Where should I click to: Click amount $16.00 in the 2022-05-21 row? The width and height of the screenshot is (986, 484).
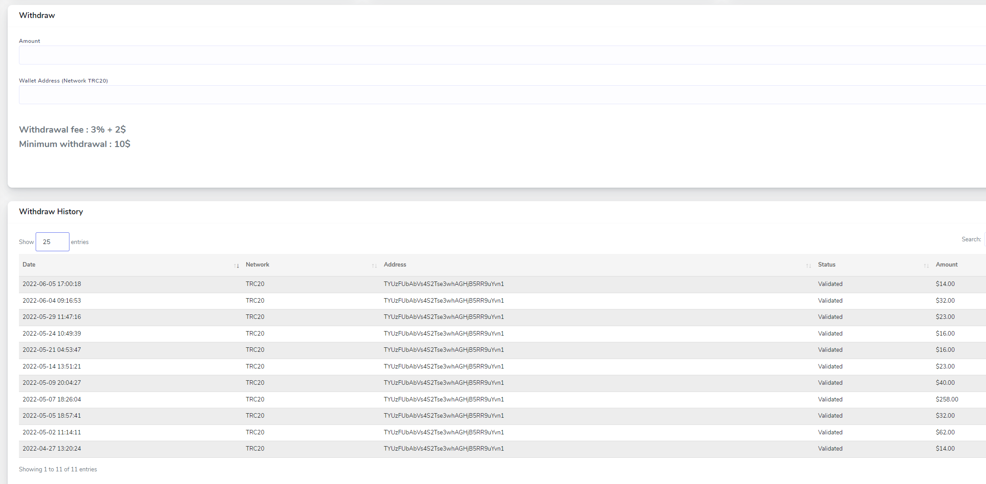click(x=945, y=350)
